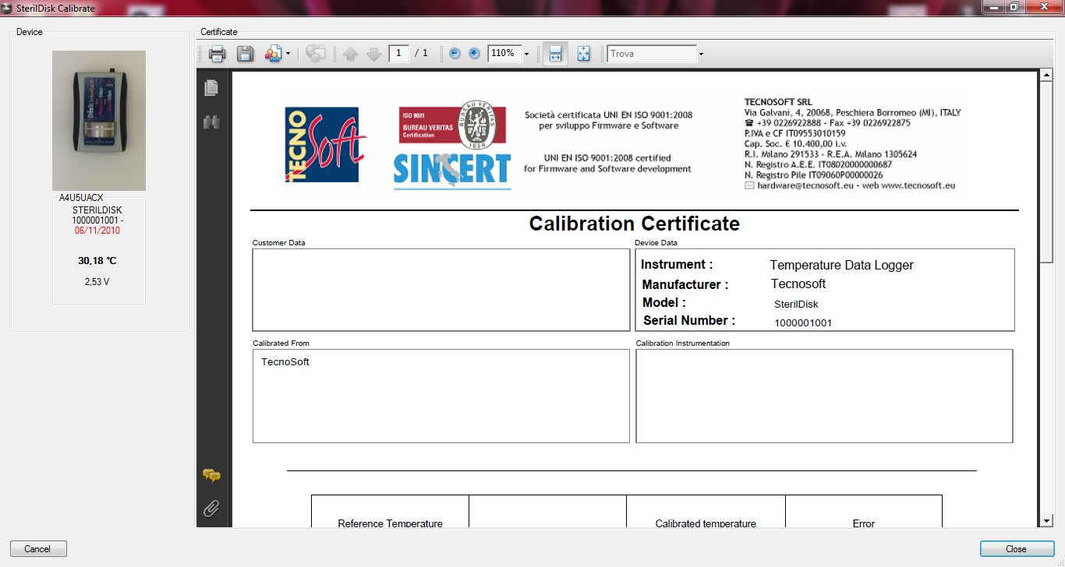
Task: Click the 30,18 °C temperature reading
Action: pos(97,260)
